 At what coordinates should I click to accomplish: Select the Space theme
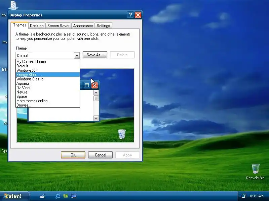coord(48,96)
